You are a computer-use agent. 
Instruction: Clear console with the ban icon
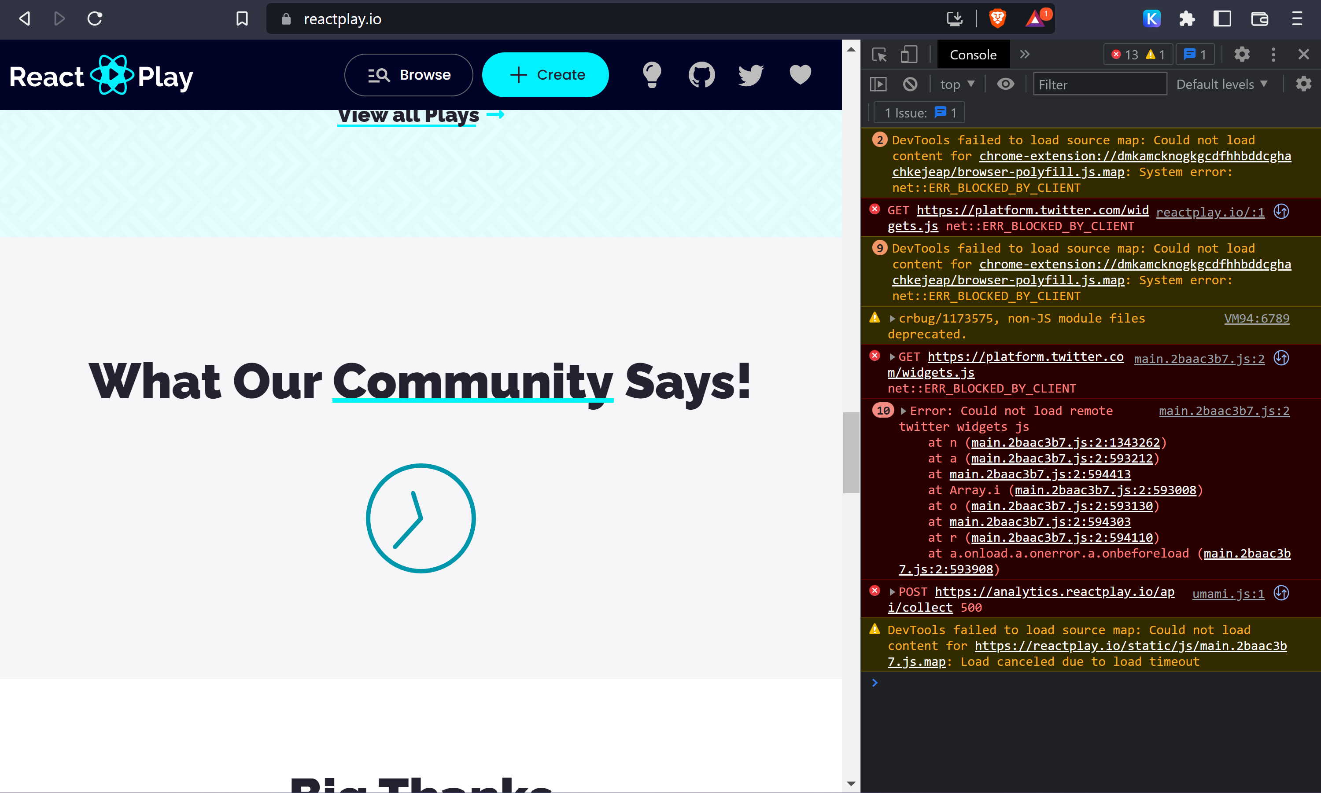910,84
